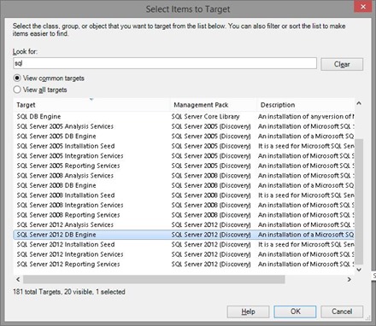Click the vertical scrollbar down arrow
Viewport: 376px width, 326px height.
coord(359,270)
